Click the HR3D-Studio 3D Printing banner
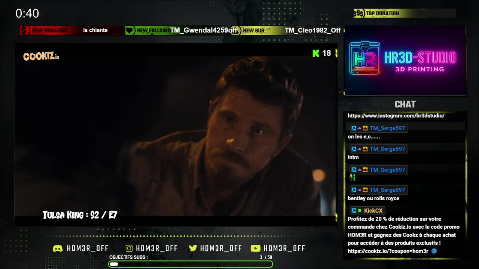The width and height of the screenshot is (479, 269). (405, 61)
